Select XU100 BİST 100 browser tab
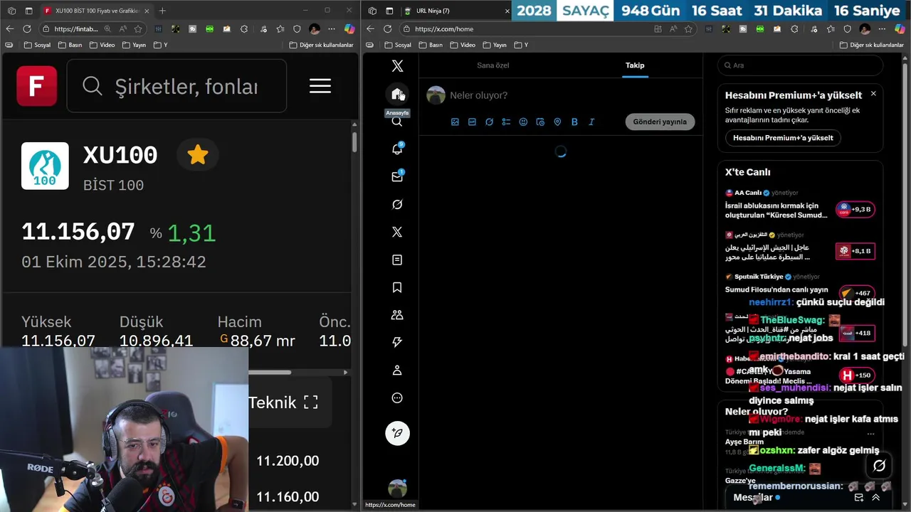The width and height of the screenshot is (911, 512). [96, 11]
